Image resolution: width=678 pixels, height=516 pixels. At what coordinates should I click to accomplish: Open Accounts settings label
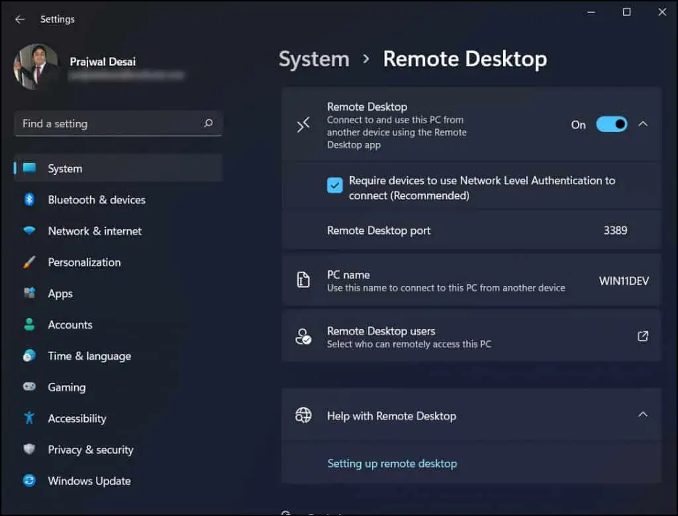tap(70, 325)
